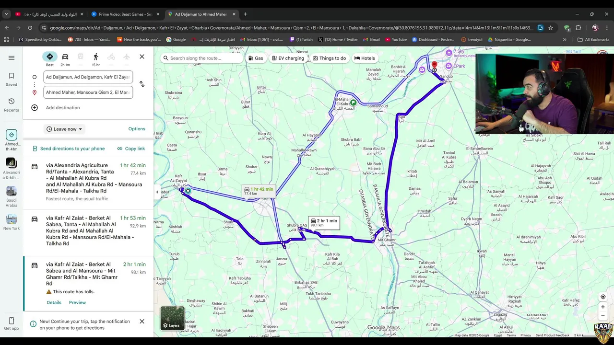
Task: Show Things to do along route
Action: coord(329,58)
